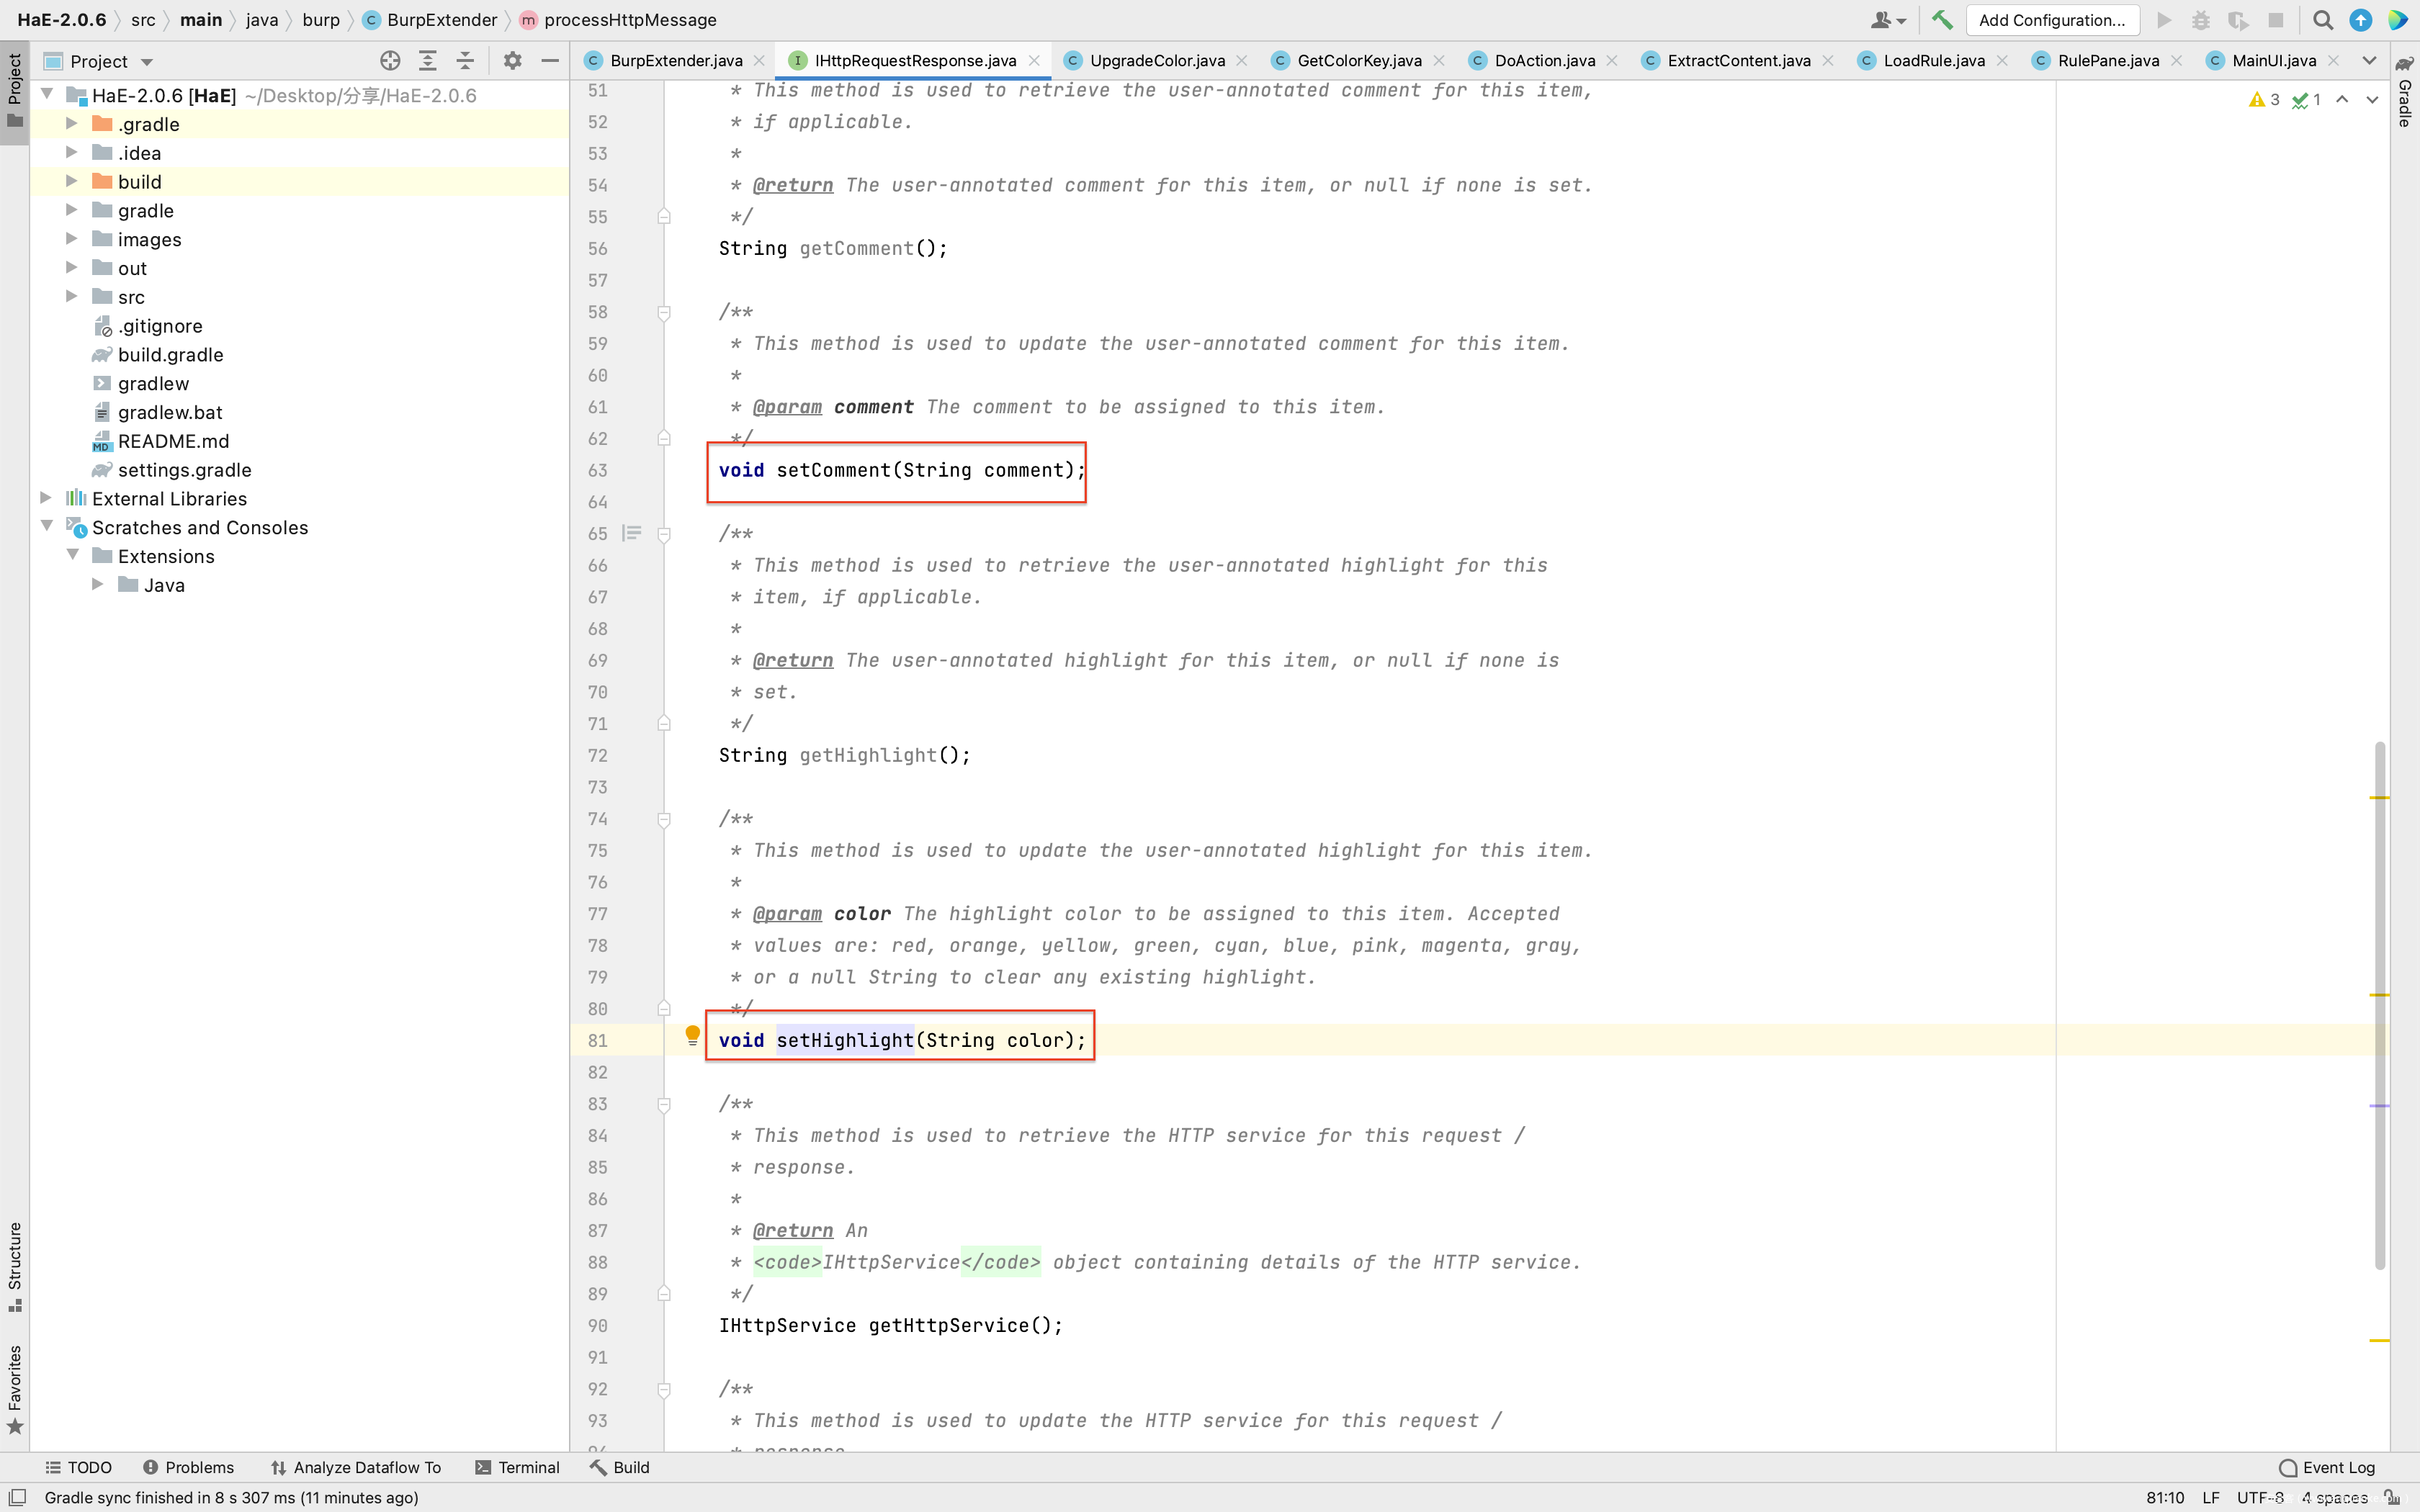Click Add Configuration button
Viewport: 2420px width, 1512px height.
[x=2051, y=20]
